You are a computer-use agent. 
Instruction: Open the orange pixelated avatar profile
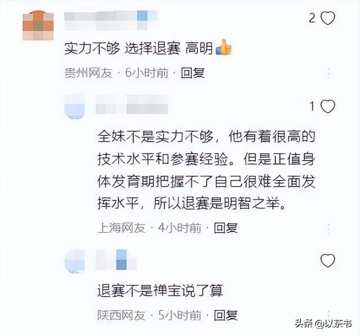click(38, 25)
